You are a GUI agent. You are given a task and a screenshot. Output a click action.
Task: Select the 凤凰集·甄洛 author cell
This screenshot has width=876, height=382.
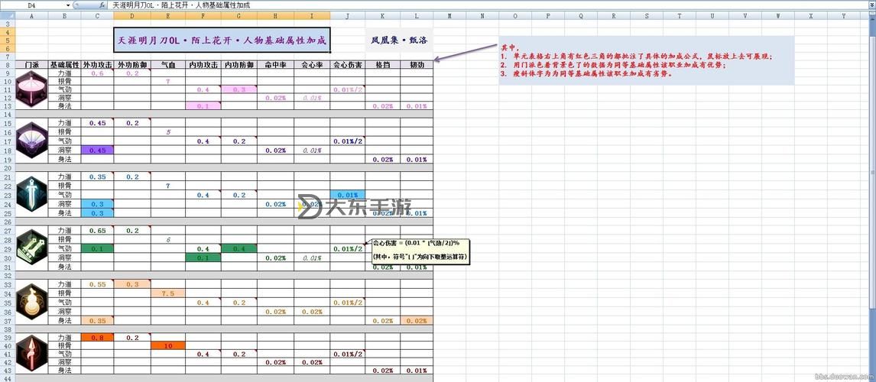click(x=399, y=40)
